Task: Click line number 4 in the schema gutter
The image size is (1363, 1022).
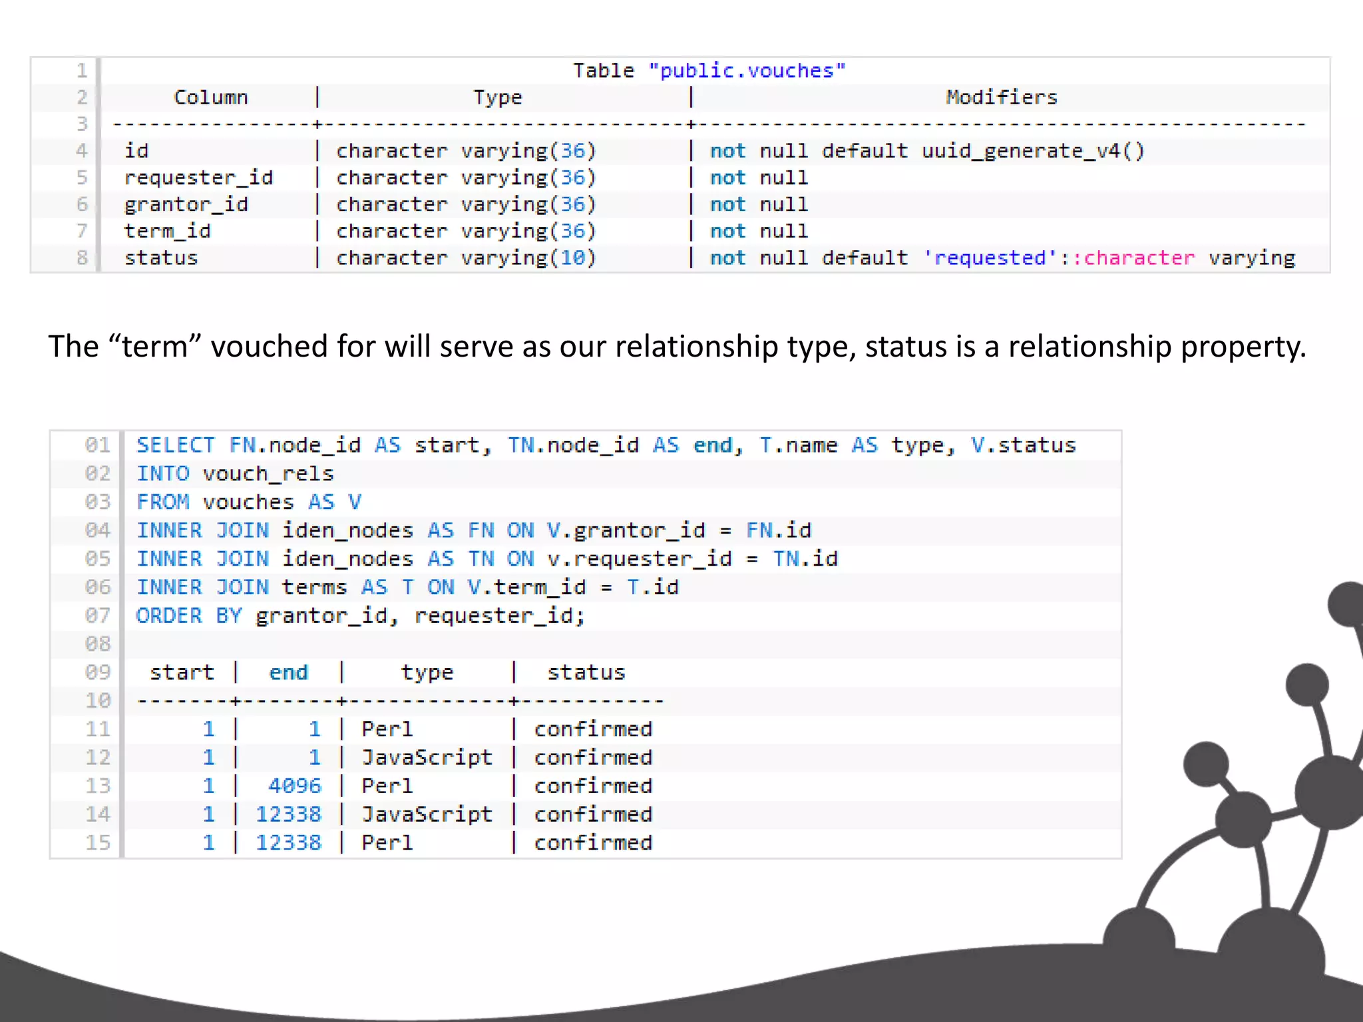Action: [x=82, y=151]
